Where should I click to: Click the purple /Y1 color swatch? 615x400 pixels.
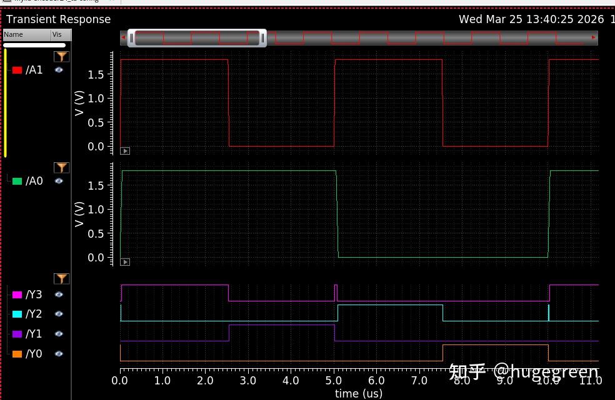click(17, 334)
